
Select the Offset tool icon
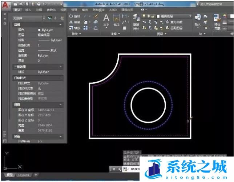tap(96, 28)
